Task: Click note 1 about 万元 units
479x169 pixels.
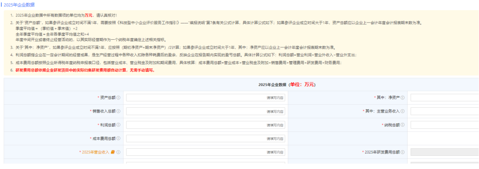Action: pyautogui.click(x=66, y=15)
